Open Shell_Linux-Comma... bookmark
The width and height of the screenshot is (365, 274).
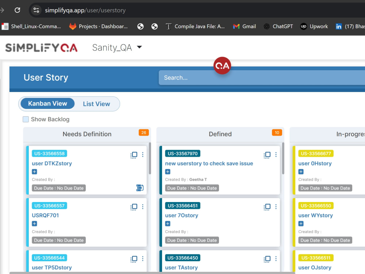tap(31, 26)
